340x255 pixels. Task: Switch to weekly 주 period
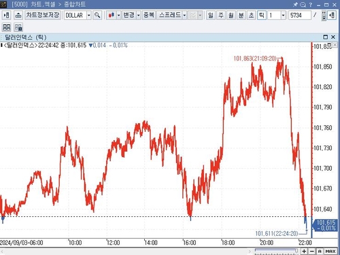coord(221,16)
